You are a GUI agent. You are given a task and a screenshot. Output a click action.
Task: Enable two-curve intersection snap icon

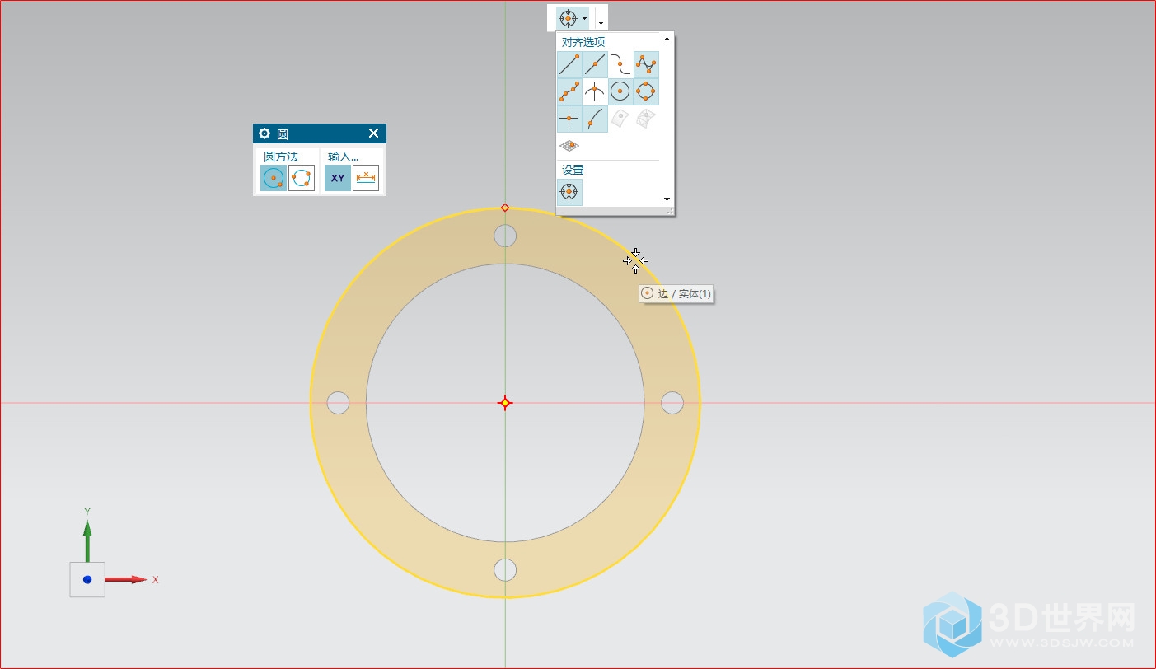[x=595, y=91]
